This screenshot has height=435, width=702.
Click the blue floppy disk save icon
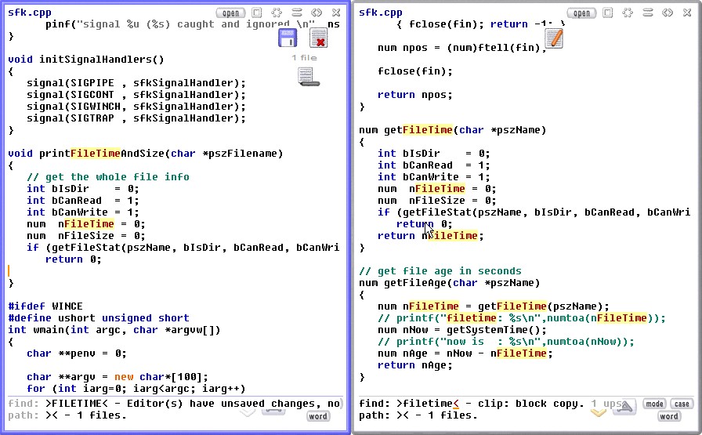(288, 38)
